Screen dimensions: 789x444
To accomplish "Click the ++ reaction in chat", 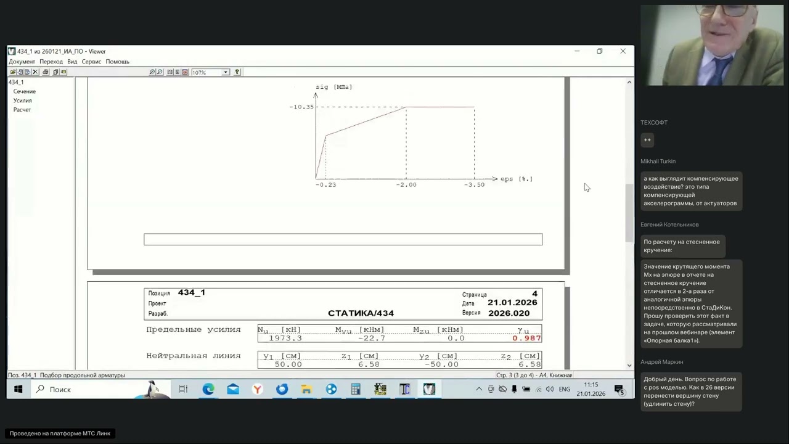I will pyautogui.click(x=647, y=140).
